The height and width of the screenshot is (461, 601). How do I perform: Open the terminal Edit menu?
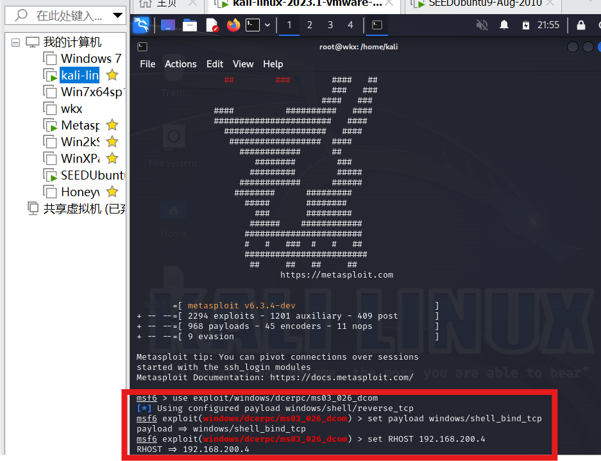(x=215, y=64)
